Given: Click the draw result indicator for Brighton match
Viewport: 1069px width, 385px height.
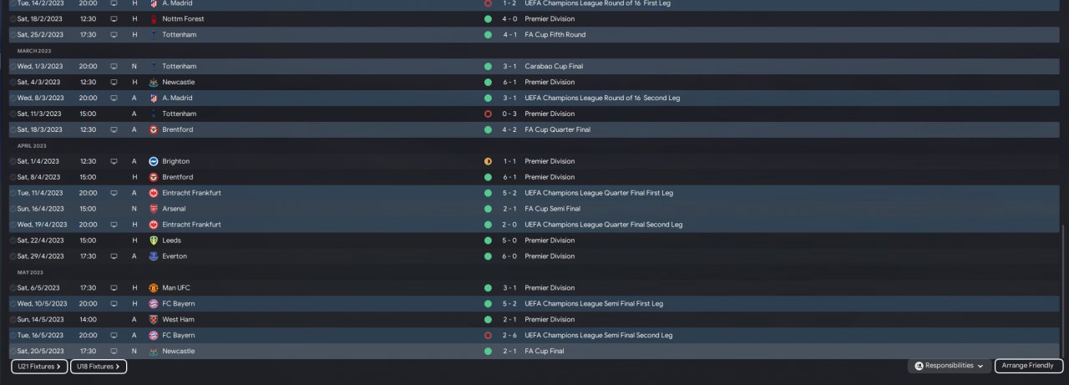Looking at the screenshot, I should coord(488,161).
